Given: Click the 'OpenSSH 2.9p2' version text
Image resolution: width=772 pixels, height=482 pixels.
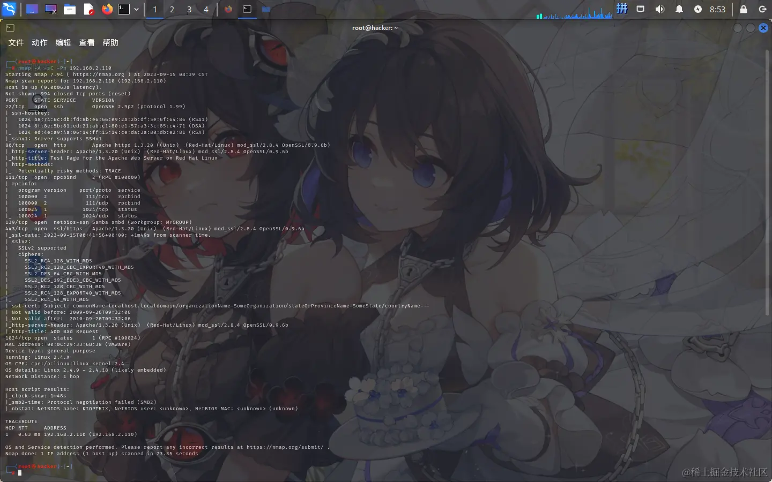Looking at the screenshot, I should [114, 107].
